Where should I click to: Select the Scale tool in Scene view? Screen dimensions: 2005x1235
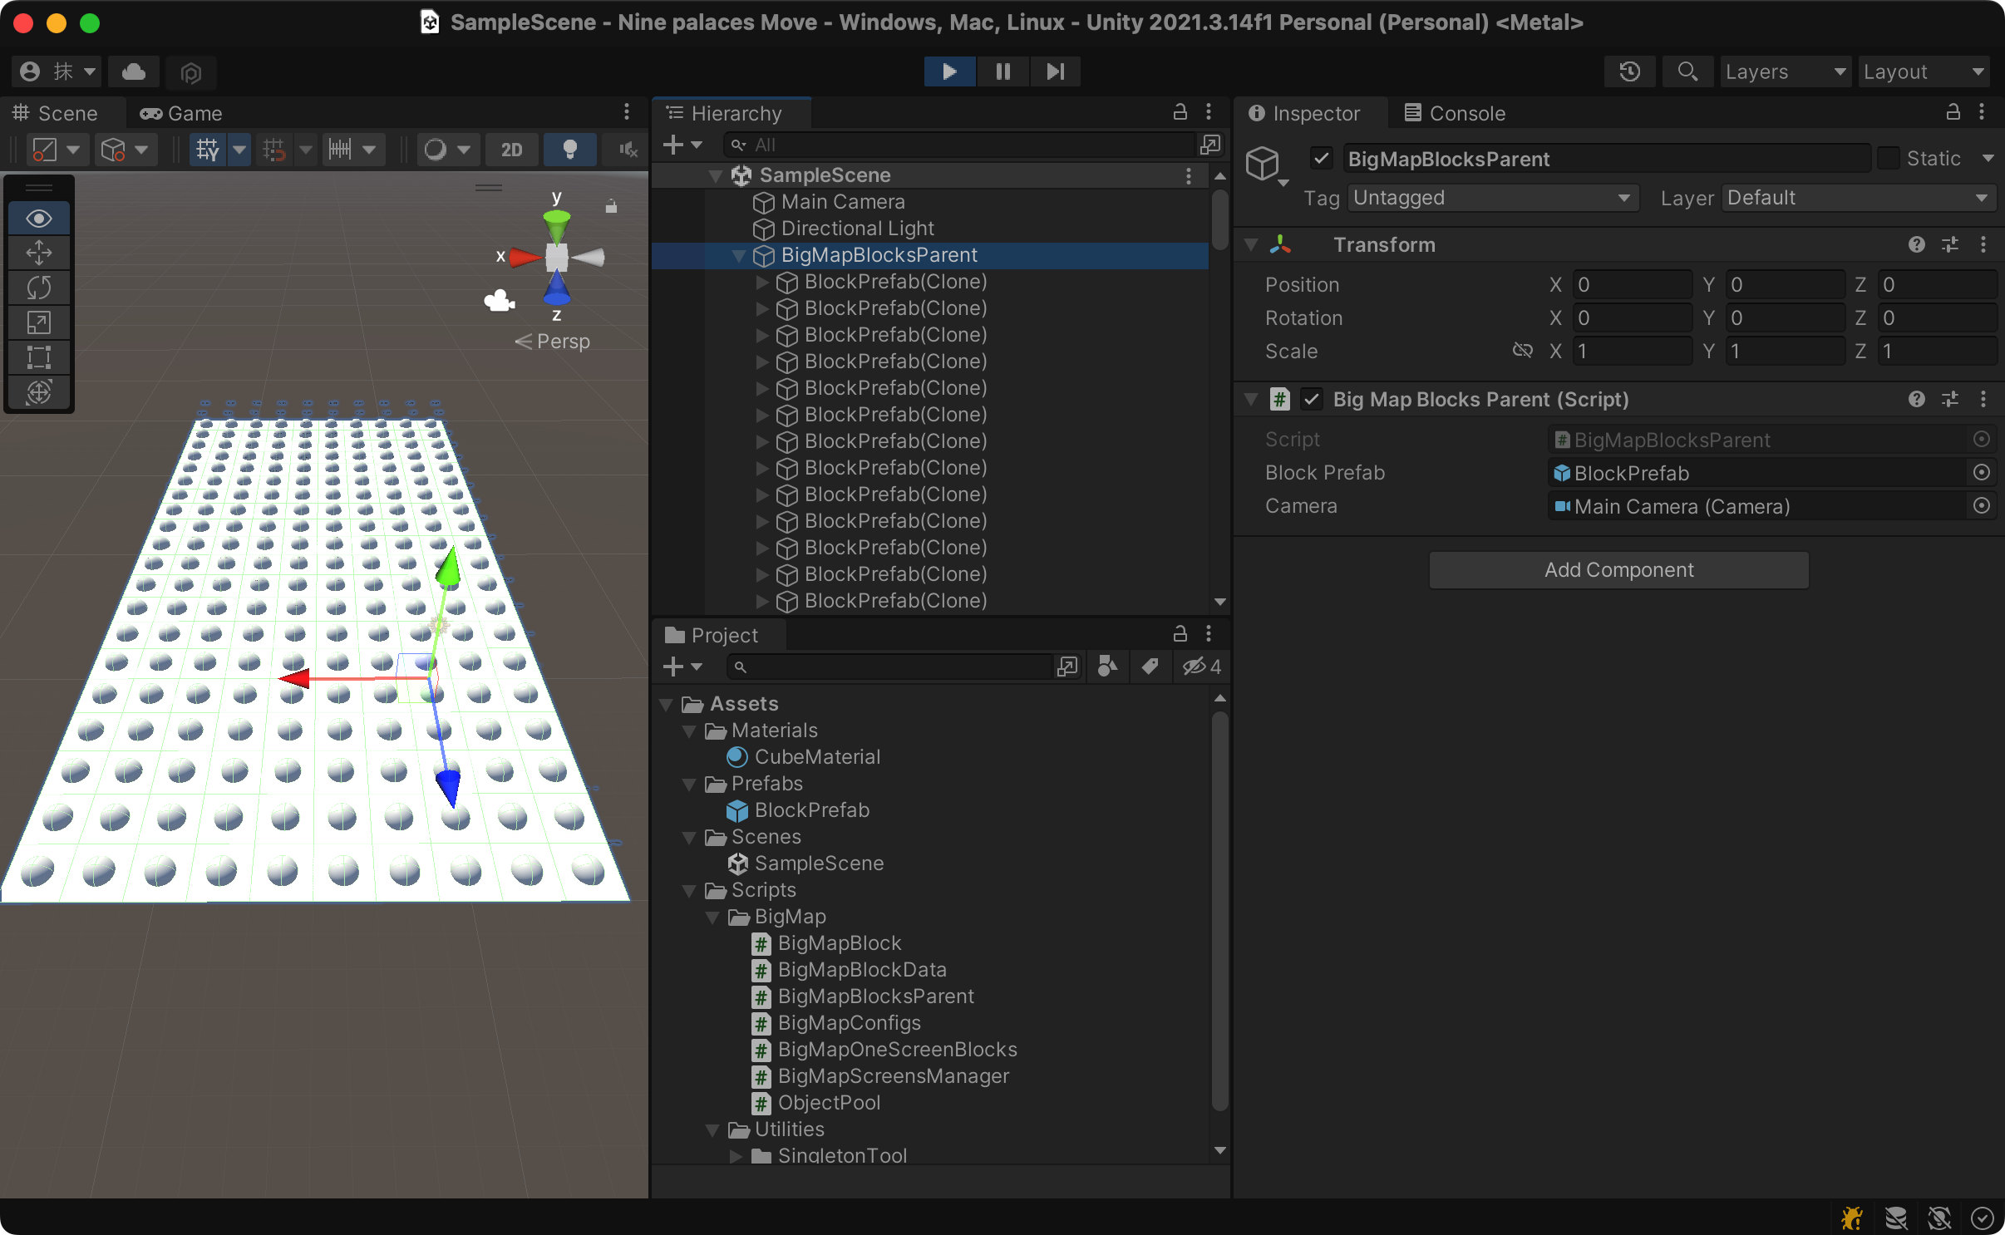[x=39, y=322]
